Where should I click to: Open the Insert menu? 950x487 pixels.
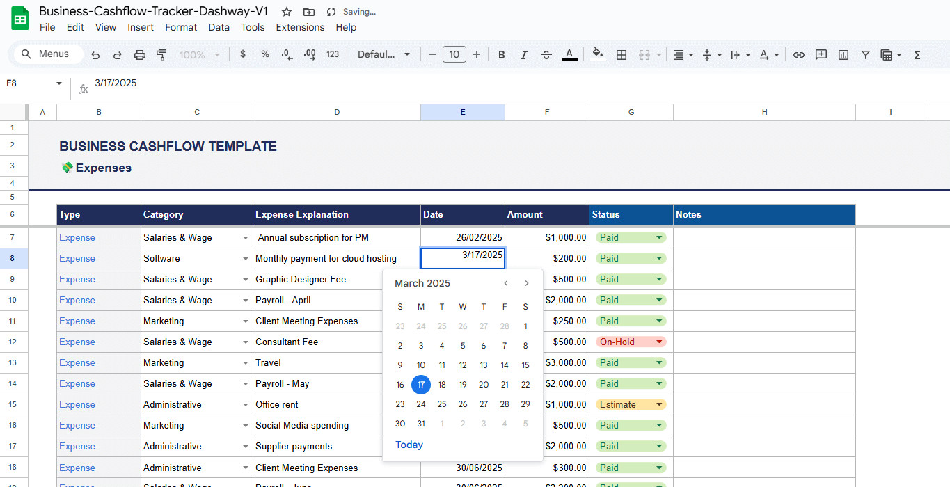141,27
